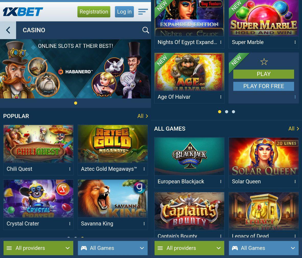Open Age Of Halvar three-dot options
This screenshot has height=258, width=302.
click(221, 97)
